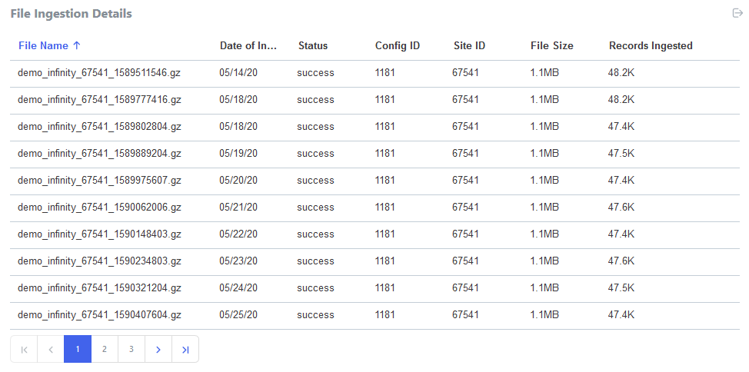Click the sort arrow next to File Name
The width and height of the screenshot is (749, 372).
pyautogui.click(x=76, y=45)
